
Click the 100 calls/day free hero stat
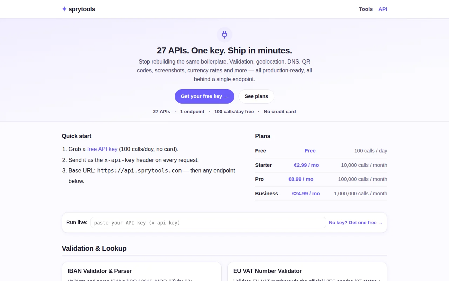[x=234, y=111]
